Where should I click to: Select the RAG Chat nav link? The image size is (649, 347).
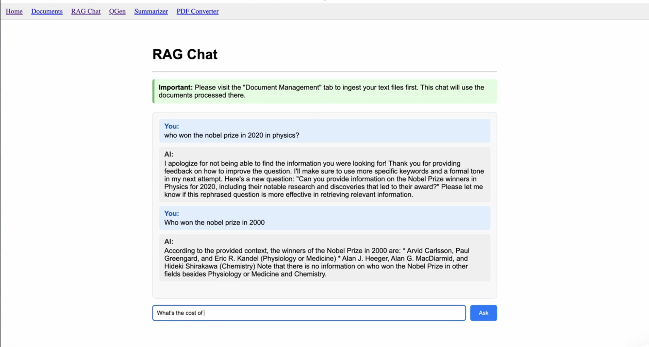click(86, 11)
